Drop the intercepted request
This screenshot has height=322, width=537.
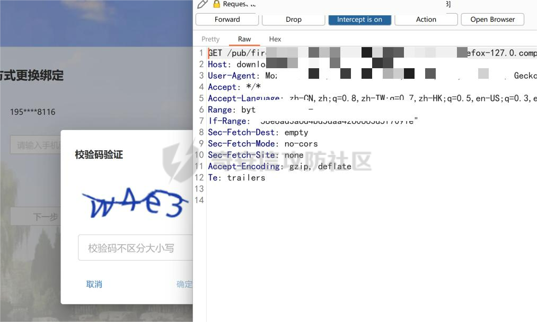click(293, 20)
